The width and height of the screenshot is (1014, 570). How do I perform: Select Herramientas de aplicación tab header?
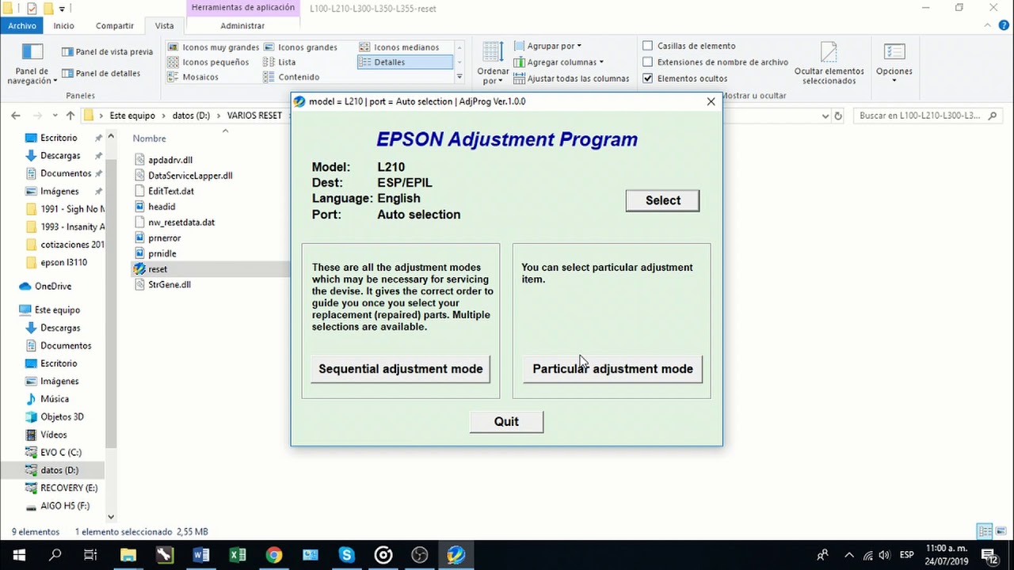(x=242, y=8)
